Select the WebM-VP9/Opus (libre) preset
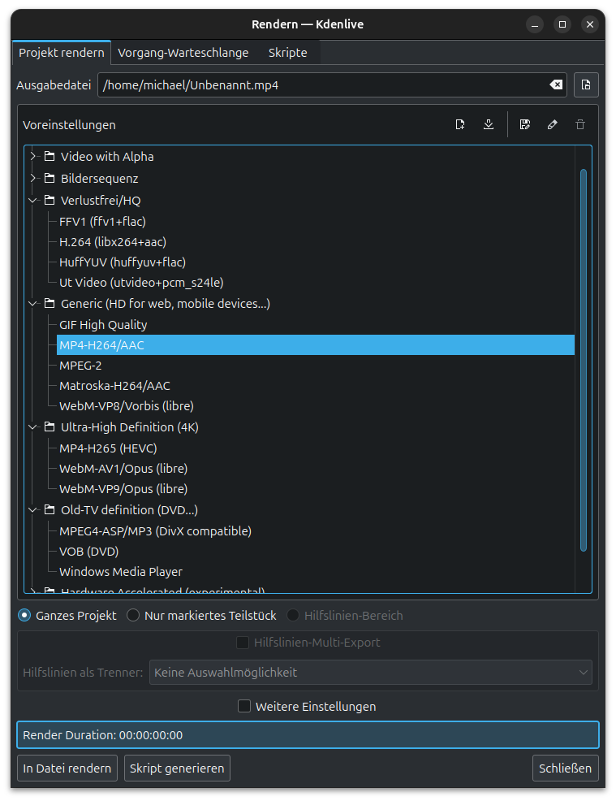Viewport: 616px width, 801px height. click(123, 489)
